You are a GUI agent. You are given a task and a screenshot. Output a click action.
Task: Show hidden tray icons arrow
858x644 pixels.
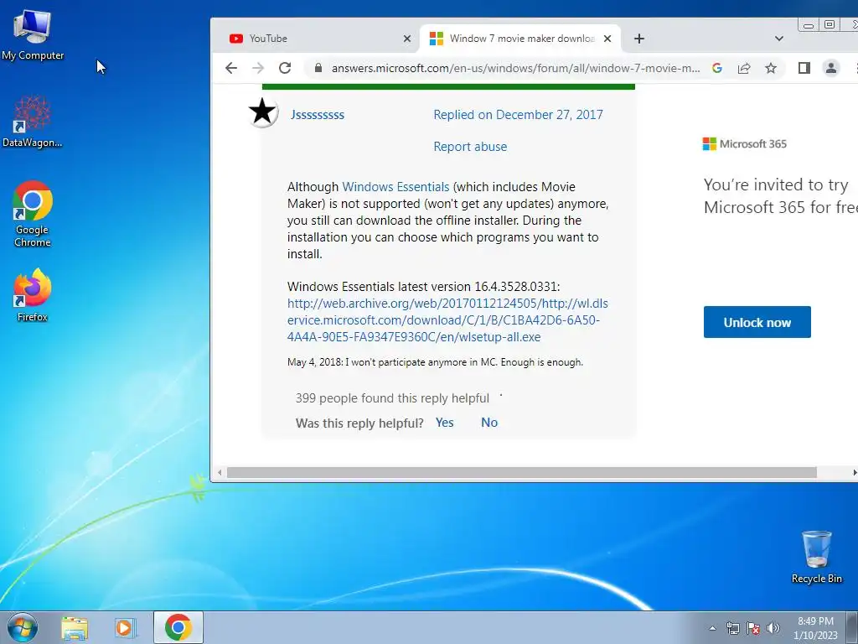[712, 628]
